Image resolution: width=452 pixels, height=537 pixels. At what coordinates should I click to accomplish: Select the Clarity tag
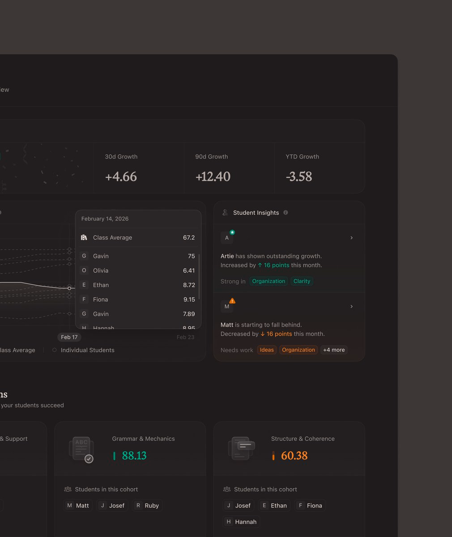(302, 281)
